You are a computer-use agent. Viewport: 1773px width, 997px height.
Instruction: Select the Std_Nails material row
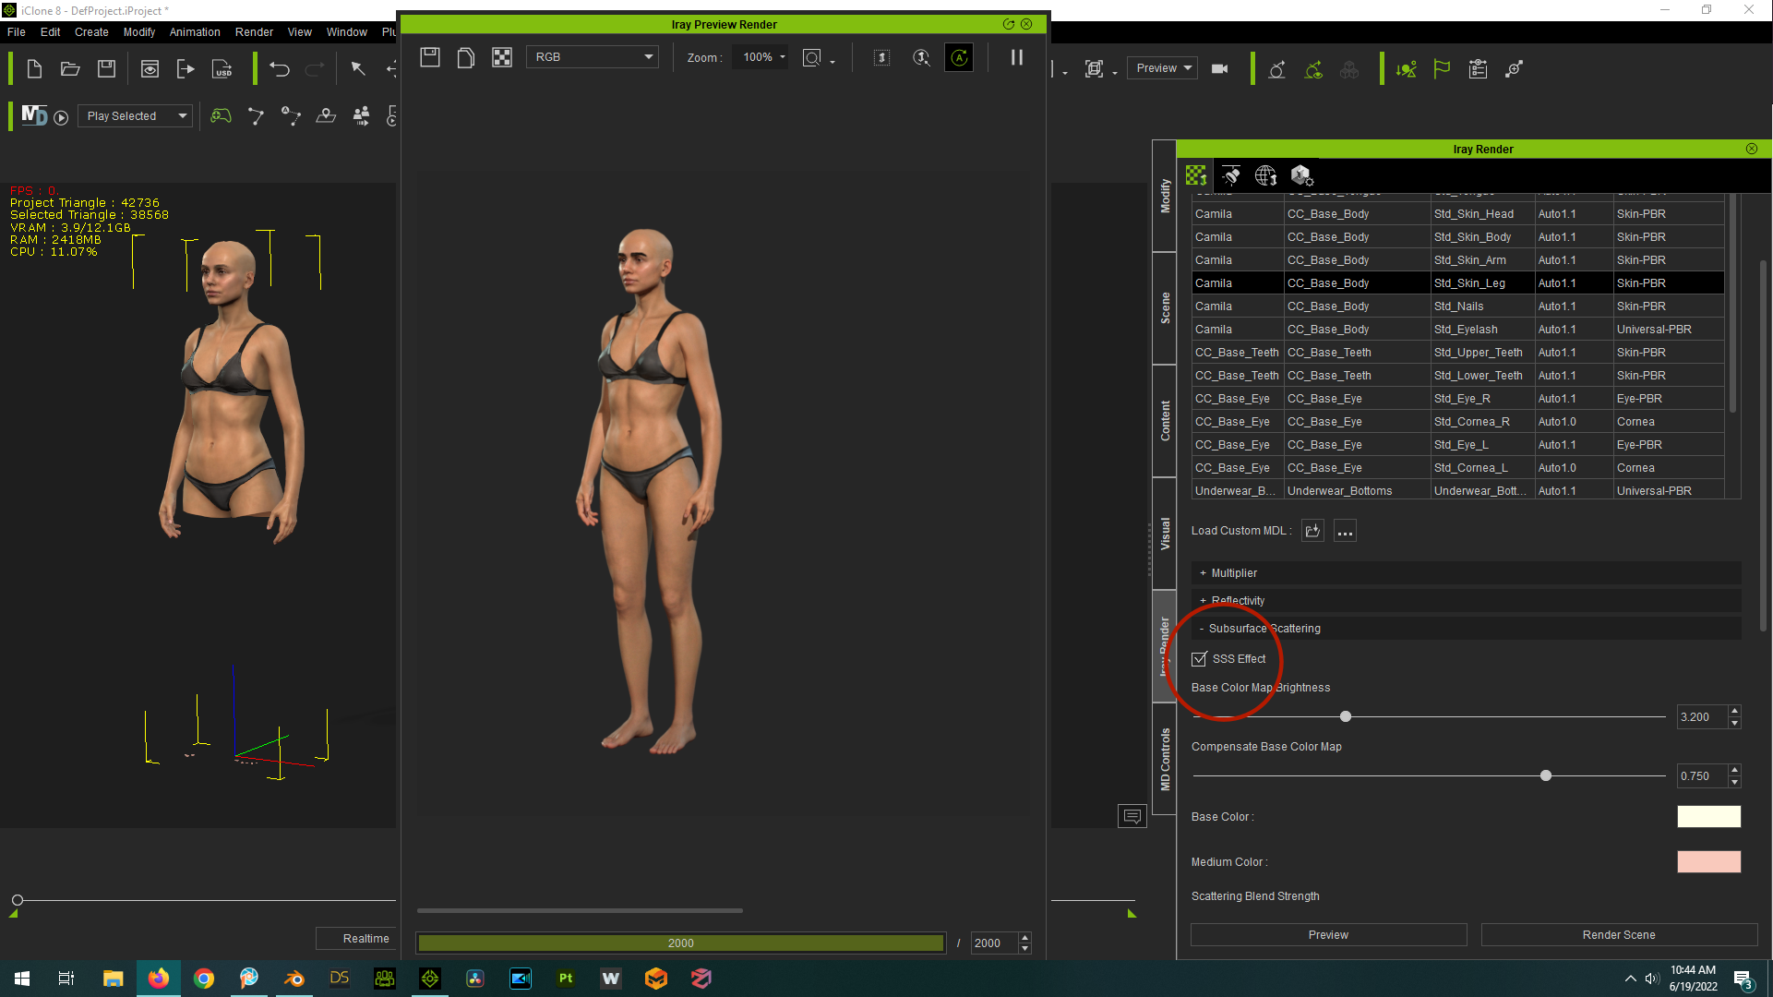click(1458, 306)
